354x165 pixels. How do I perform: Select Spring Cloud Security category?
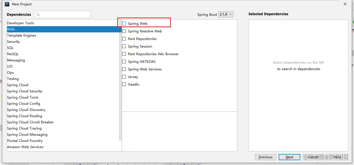tap(63, 91)
